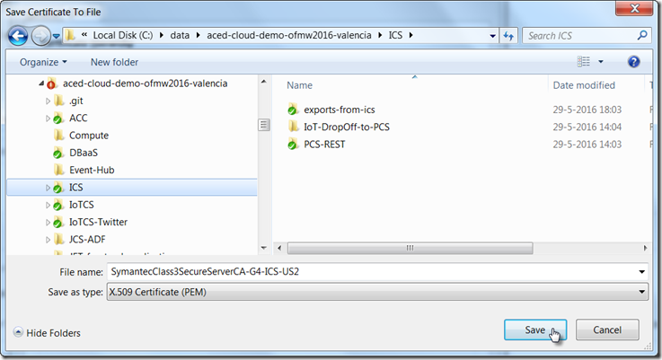The width and height of the screenshot is (662, 360).
Task: Open the Organize menu
Action: tap(43, 62)
